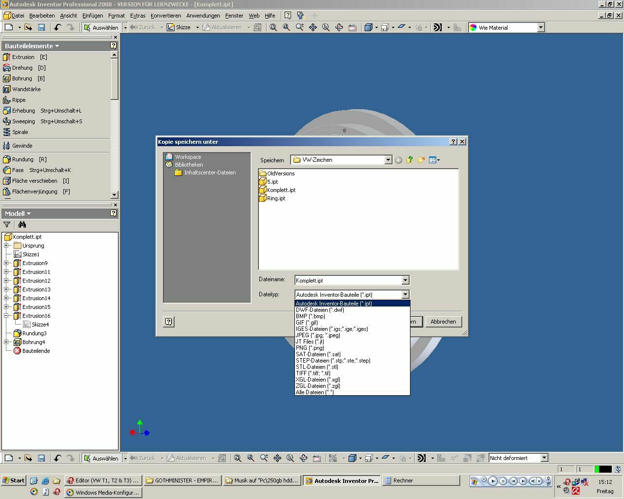Expand the Extrusion9 node
The image size is (624, 499).
coord(7,263)
